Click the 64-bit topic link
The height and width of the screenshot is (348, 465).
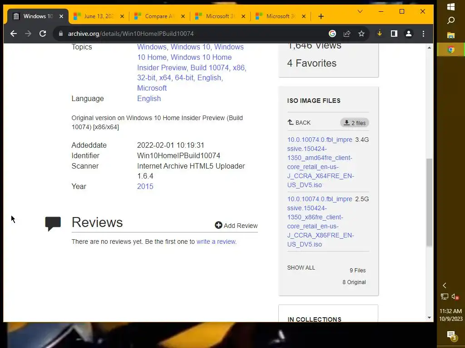click(184, 78)
